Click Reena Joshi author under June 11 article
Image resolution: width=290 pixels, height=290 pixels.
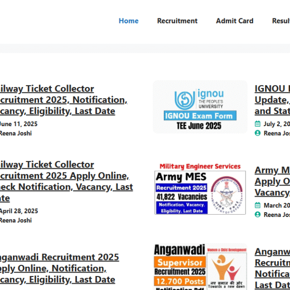[x=16, y=133]
